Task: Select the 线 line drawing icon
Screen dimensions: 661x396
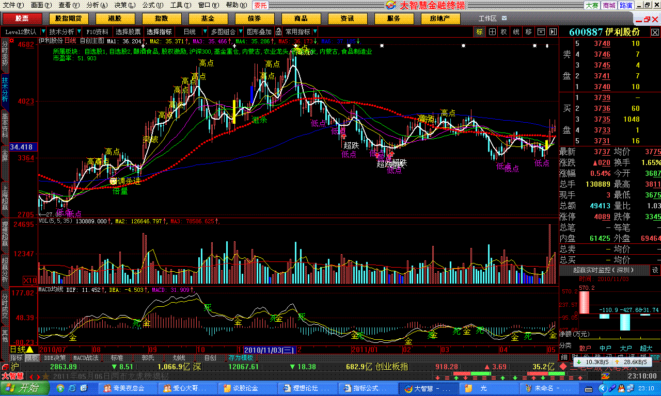Action: pyautogui.click(x=516, y=32)
